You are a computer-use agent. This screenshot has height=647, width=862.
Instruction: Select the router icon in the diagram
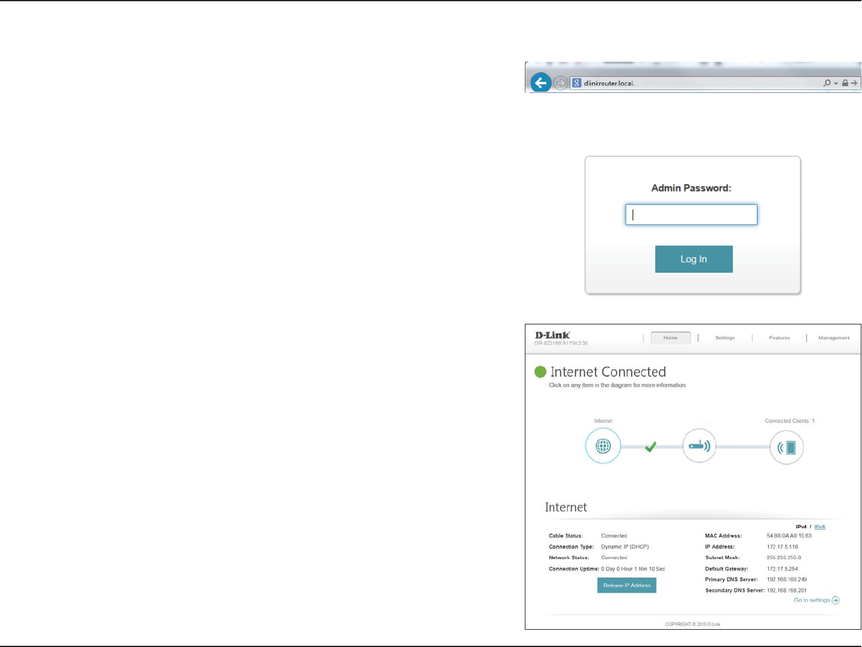pyautogui.click(x=700, y=446)
